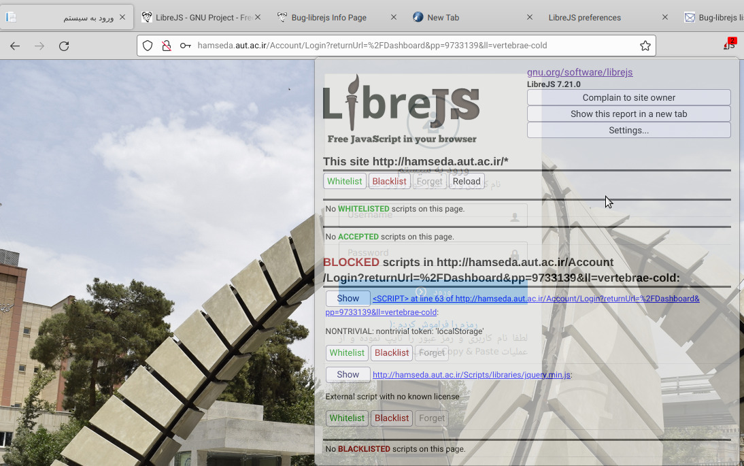Open the gnu.org/software/librejs link

tap(579, 72)
